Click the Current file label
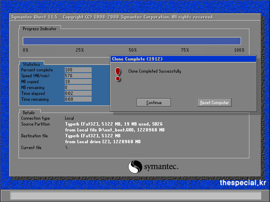The width and height of the screenshot is (270, 202). (x=32, y=147)
